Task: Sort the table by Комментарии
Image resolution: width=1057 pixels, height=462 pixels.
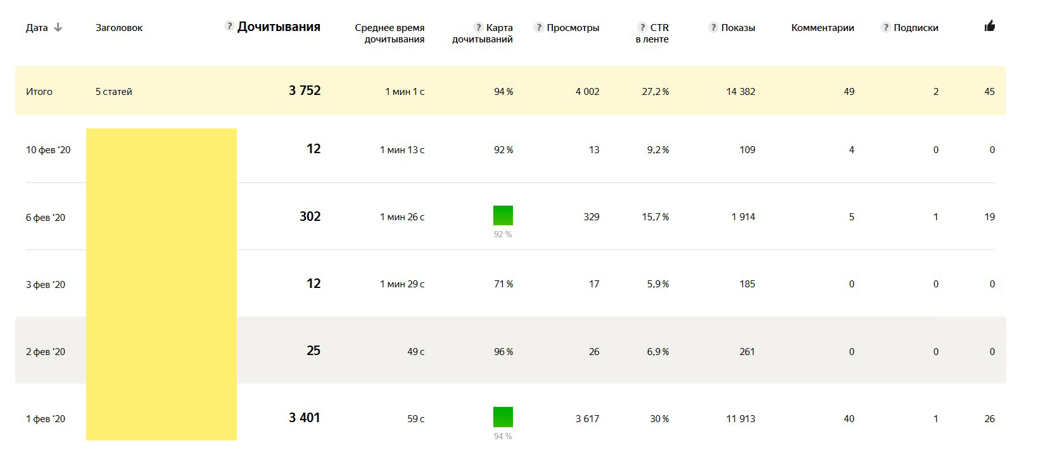Action: tap(822, 28)
